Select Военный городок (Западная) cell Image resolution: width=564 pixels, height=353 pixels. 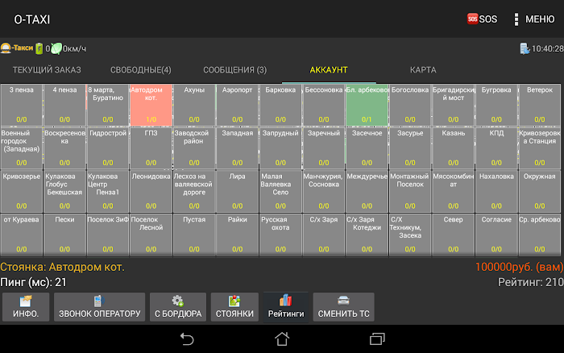(22, 148)
